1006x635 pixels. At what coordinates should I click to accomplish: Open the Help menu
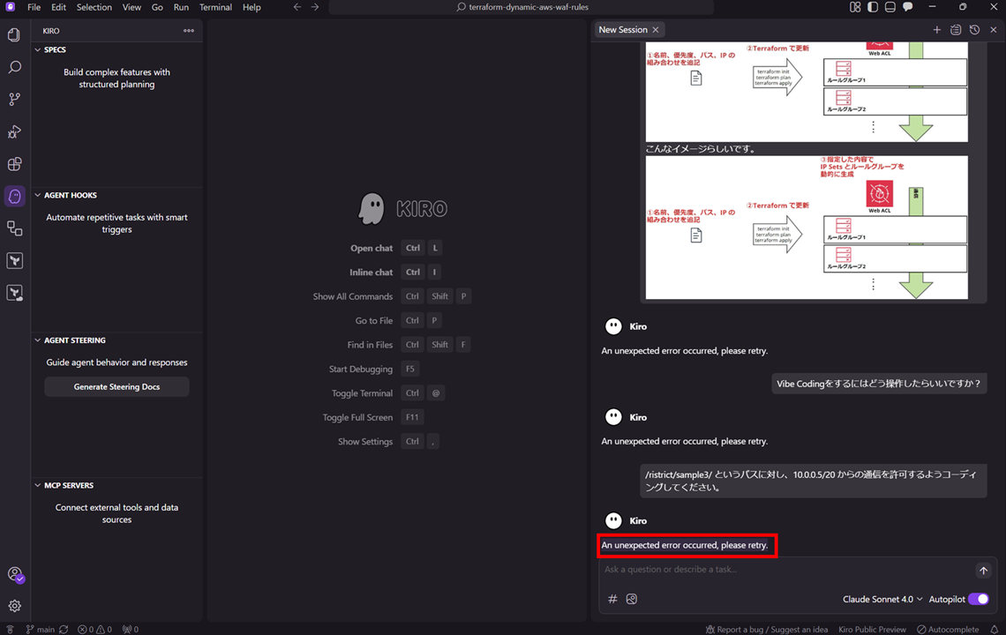coord(251,7)
